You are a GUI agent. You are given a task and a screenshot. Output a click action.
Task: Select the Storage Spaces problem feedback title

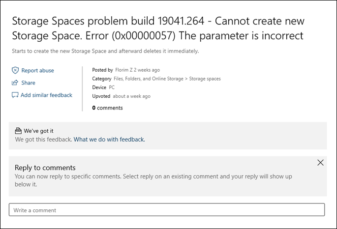pyautogui.click(x=158, y=28)
